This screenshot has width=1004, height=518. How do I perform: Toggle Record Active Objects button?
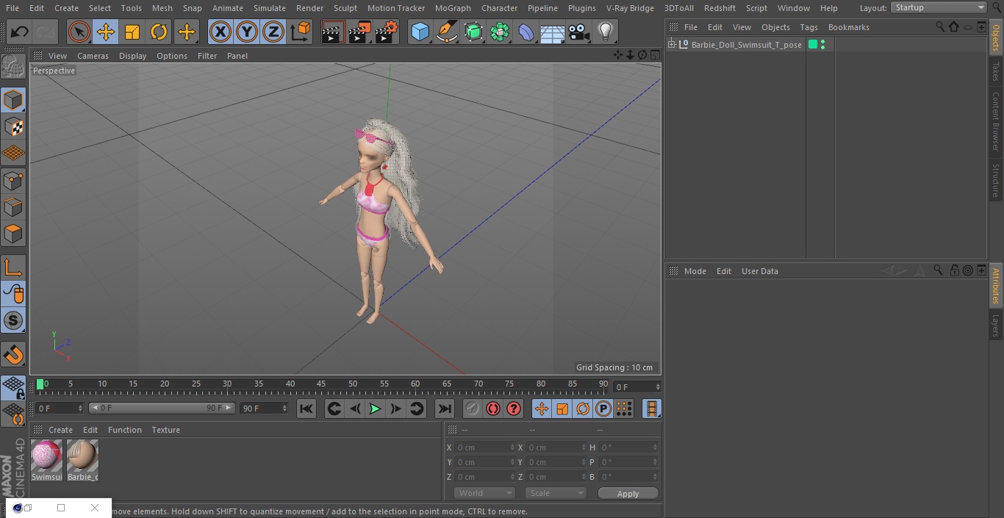(x=473, y=409)
